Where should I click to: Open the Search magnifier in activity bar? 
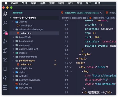tap(5, 23)
